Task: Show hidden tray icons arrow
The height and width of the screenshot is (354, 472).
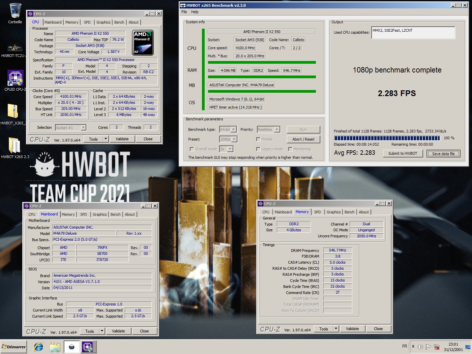Action: pos(413,347)
